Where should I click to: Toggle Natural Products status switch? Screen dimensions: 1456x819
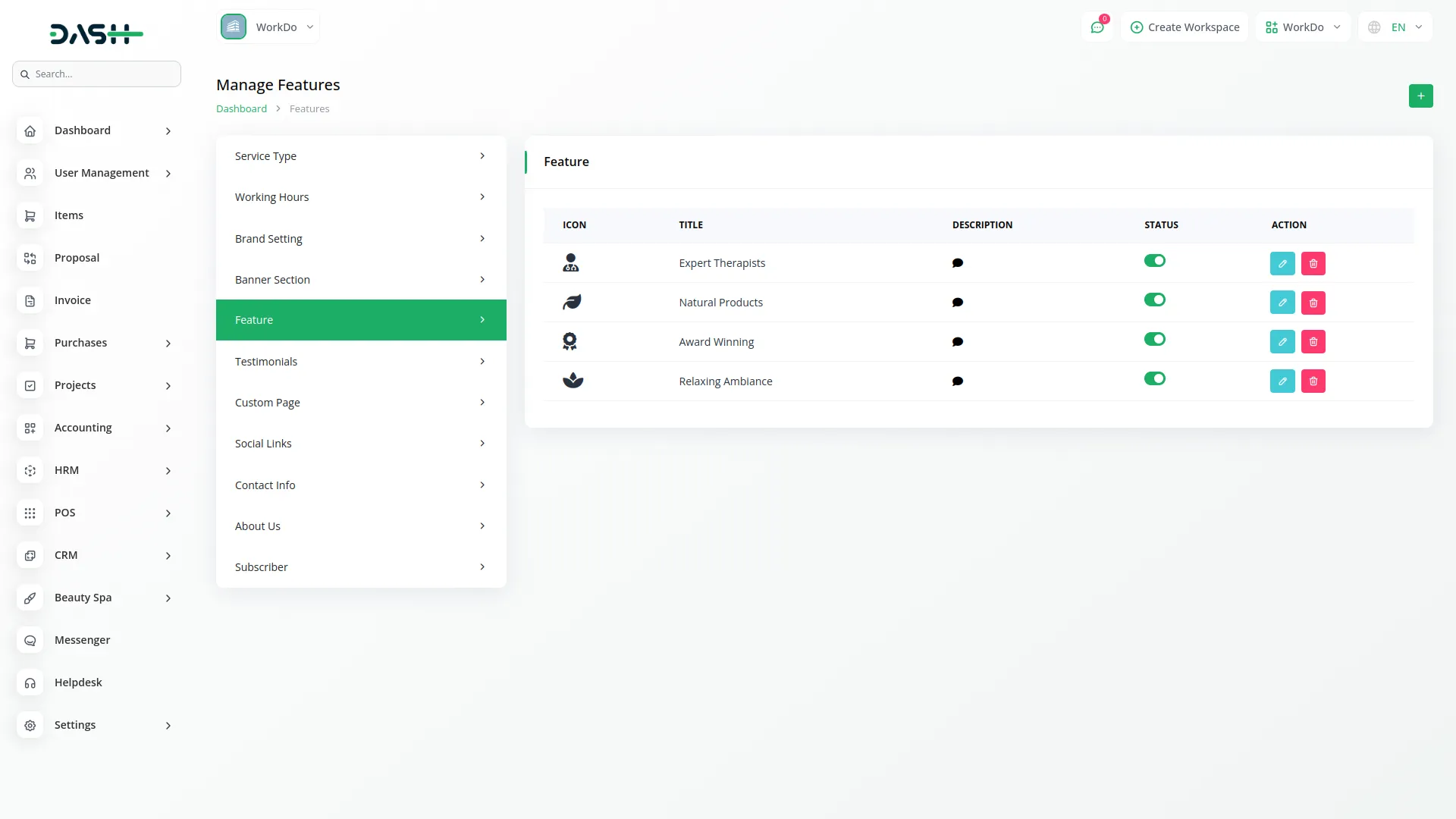pyautogui.click(x=1154, y=300)
